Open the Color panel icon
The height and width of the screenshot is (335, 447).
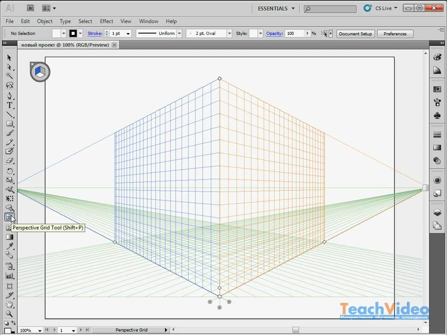click(437, 57)
